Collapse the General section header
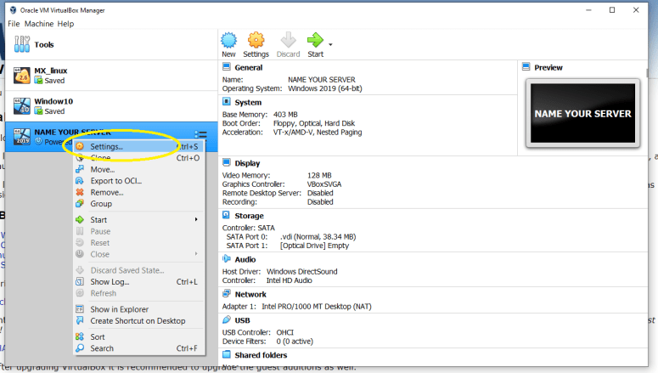 click(249, 67)
